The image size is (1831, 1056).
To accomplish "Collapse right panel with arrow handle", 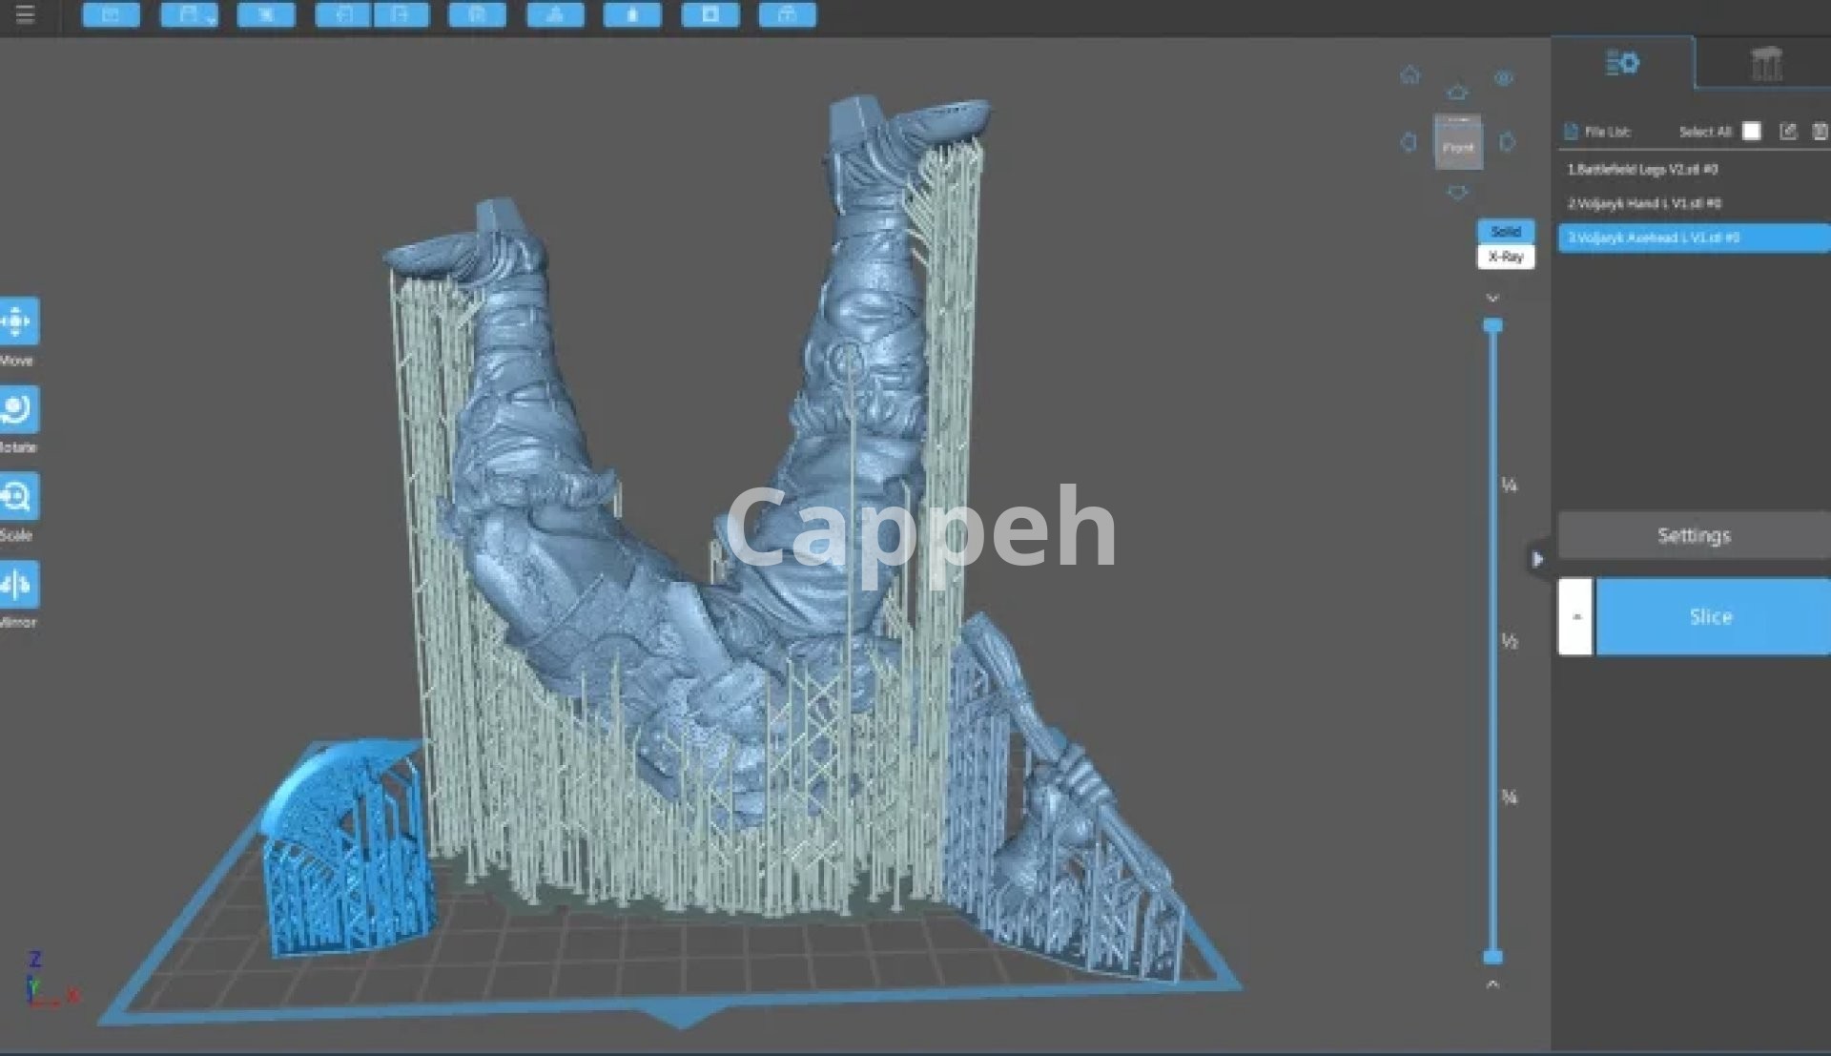I will (1537, 559).
